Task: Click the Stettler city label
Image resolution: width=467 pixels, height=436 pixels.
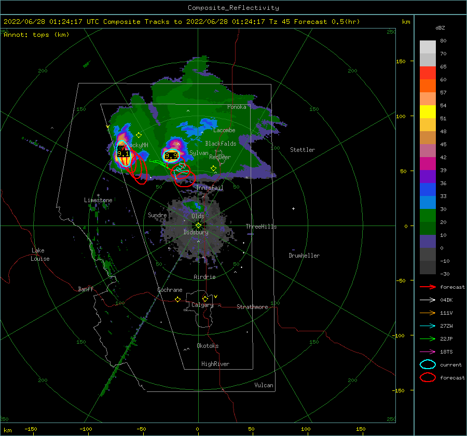Action: tap(303, 150)
